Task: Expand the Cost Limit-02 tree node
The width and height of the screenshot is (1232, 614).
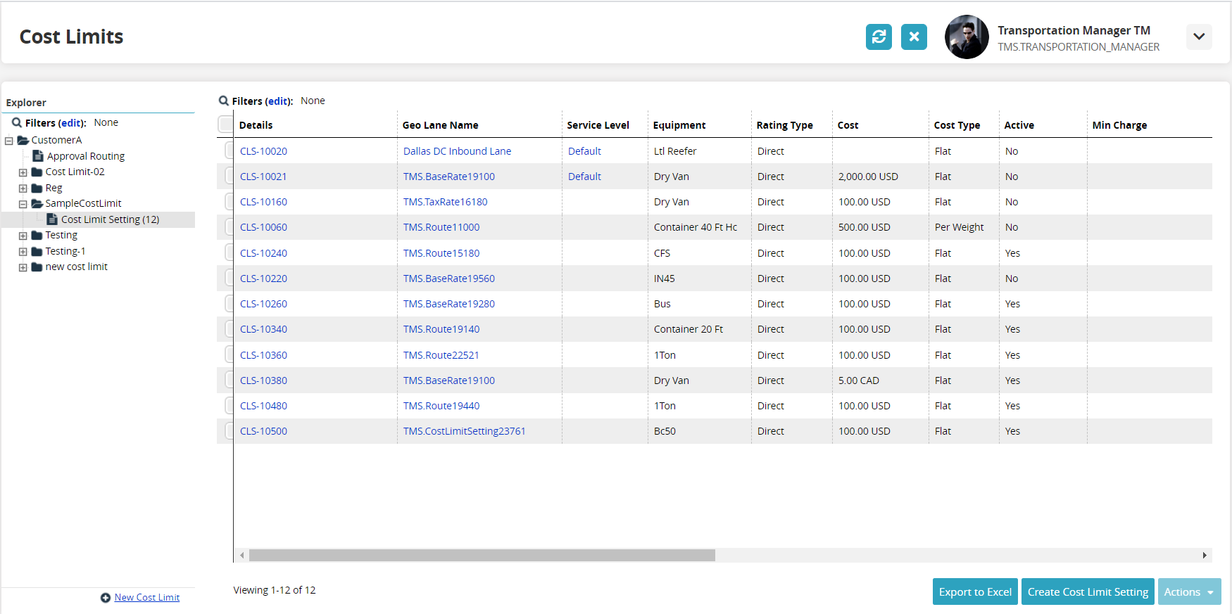Action: [23, 172]
